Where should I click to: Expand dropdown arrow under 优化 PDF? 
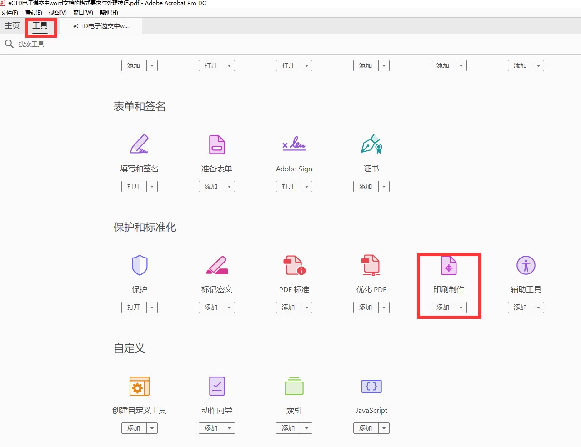click(384, 308)
